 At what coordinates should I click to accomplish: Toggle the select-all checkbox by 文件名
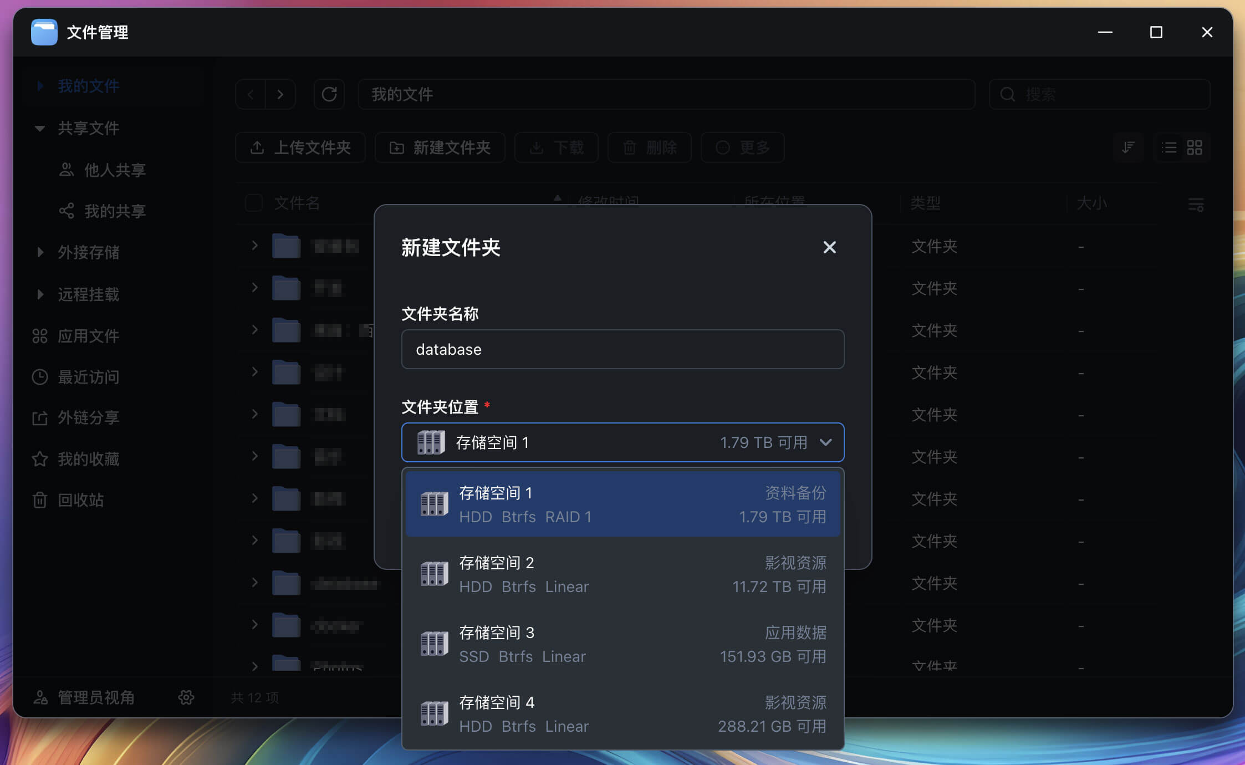[x=254, y=203]
